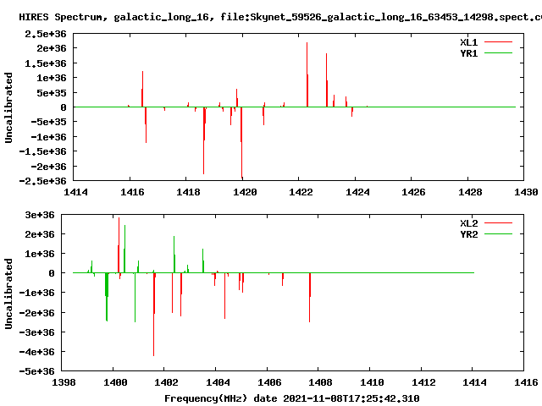The width and height of the screenshot is (542, 406).
Task: Click the '1422' x-axis tick label
Action: (301, 192)
